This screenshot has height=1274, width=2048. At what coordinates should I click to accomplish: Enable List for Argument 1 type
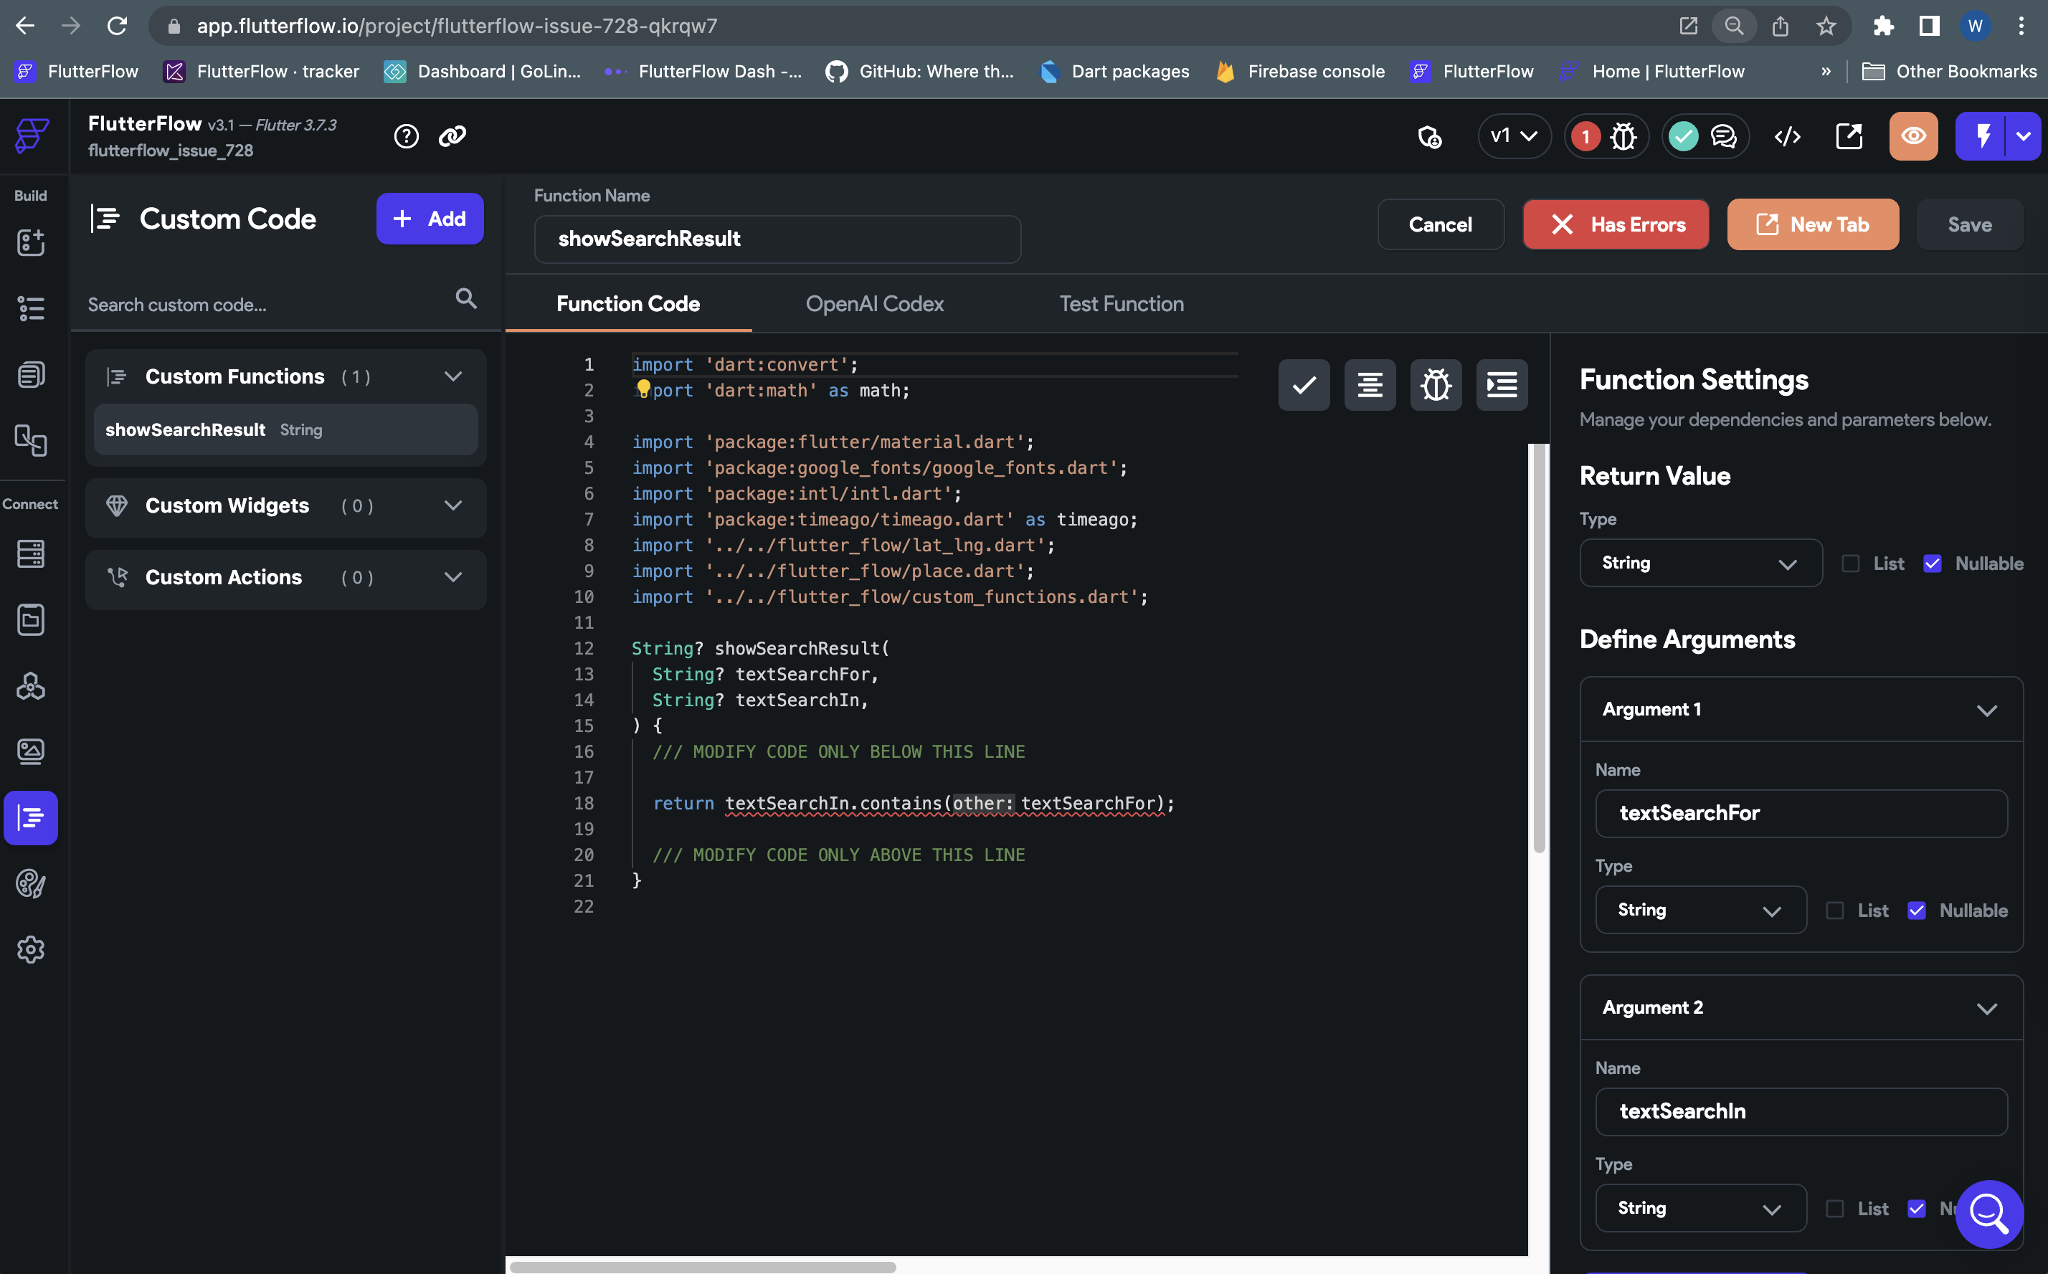1834,910
